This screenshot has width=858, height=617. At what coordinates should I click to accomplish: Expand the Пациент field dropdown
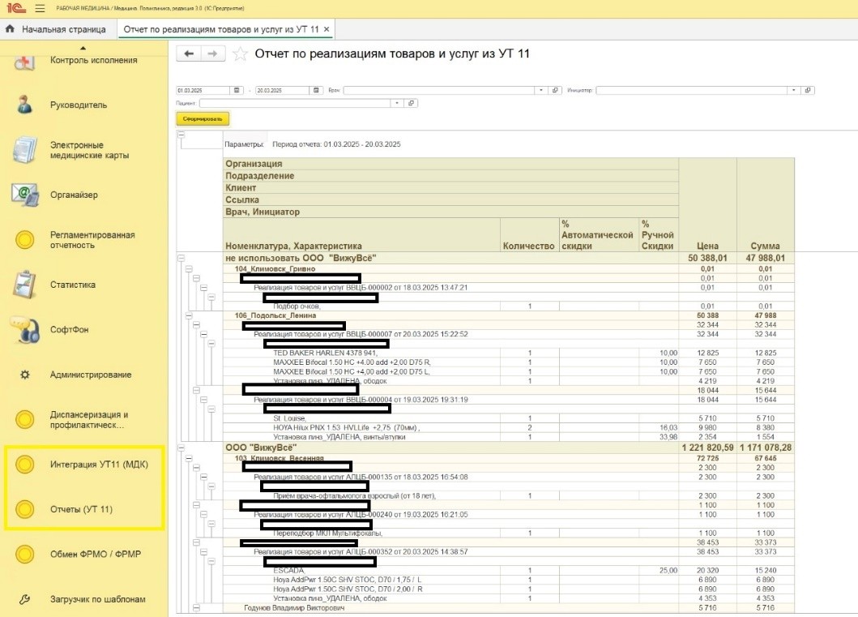tap(396, 103)
